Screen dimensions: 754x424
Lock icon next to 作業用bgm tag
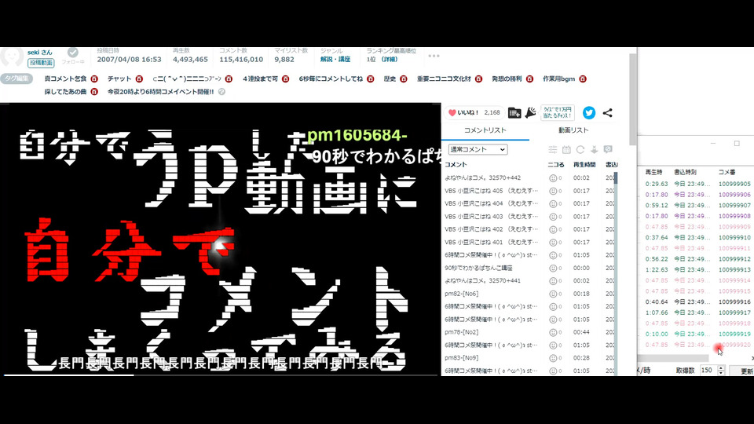(x=583, y=79)
